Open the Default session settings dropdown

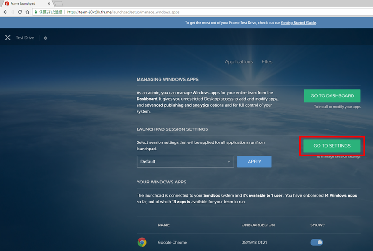pyautogui.click(x=185, y=162)
